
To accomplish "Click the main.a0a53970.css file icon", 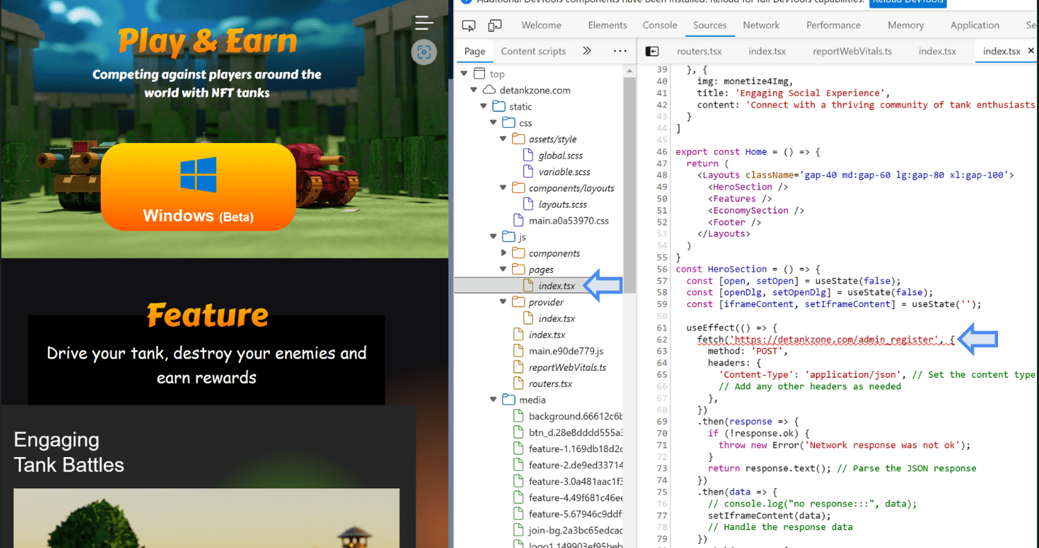I will [518, 221].
